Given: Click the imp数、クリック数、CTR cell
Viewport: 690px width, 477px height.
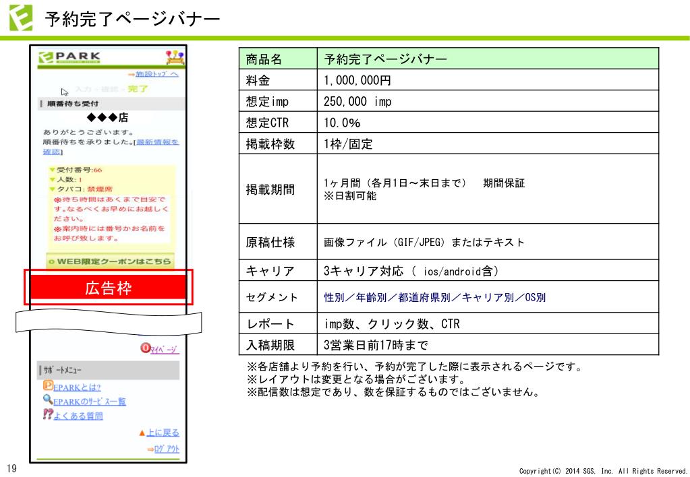Looking at the screenshot, I should [x=488, y=323].
